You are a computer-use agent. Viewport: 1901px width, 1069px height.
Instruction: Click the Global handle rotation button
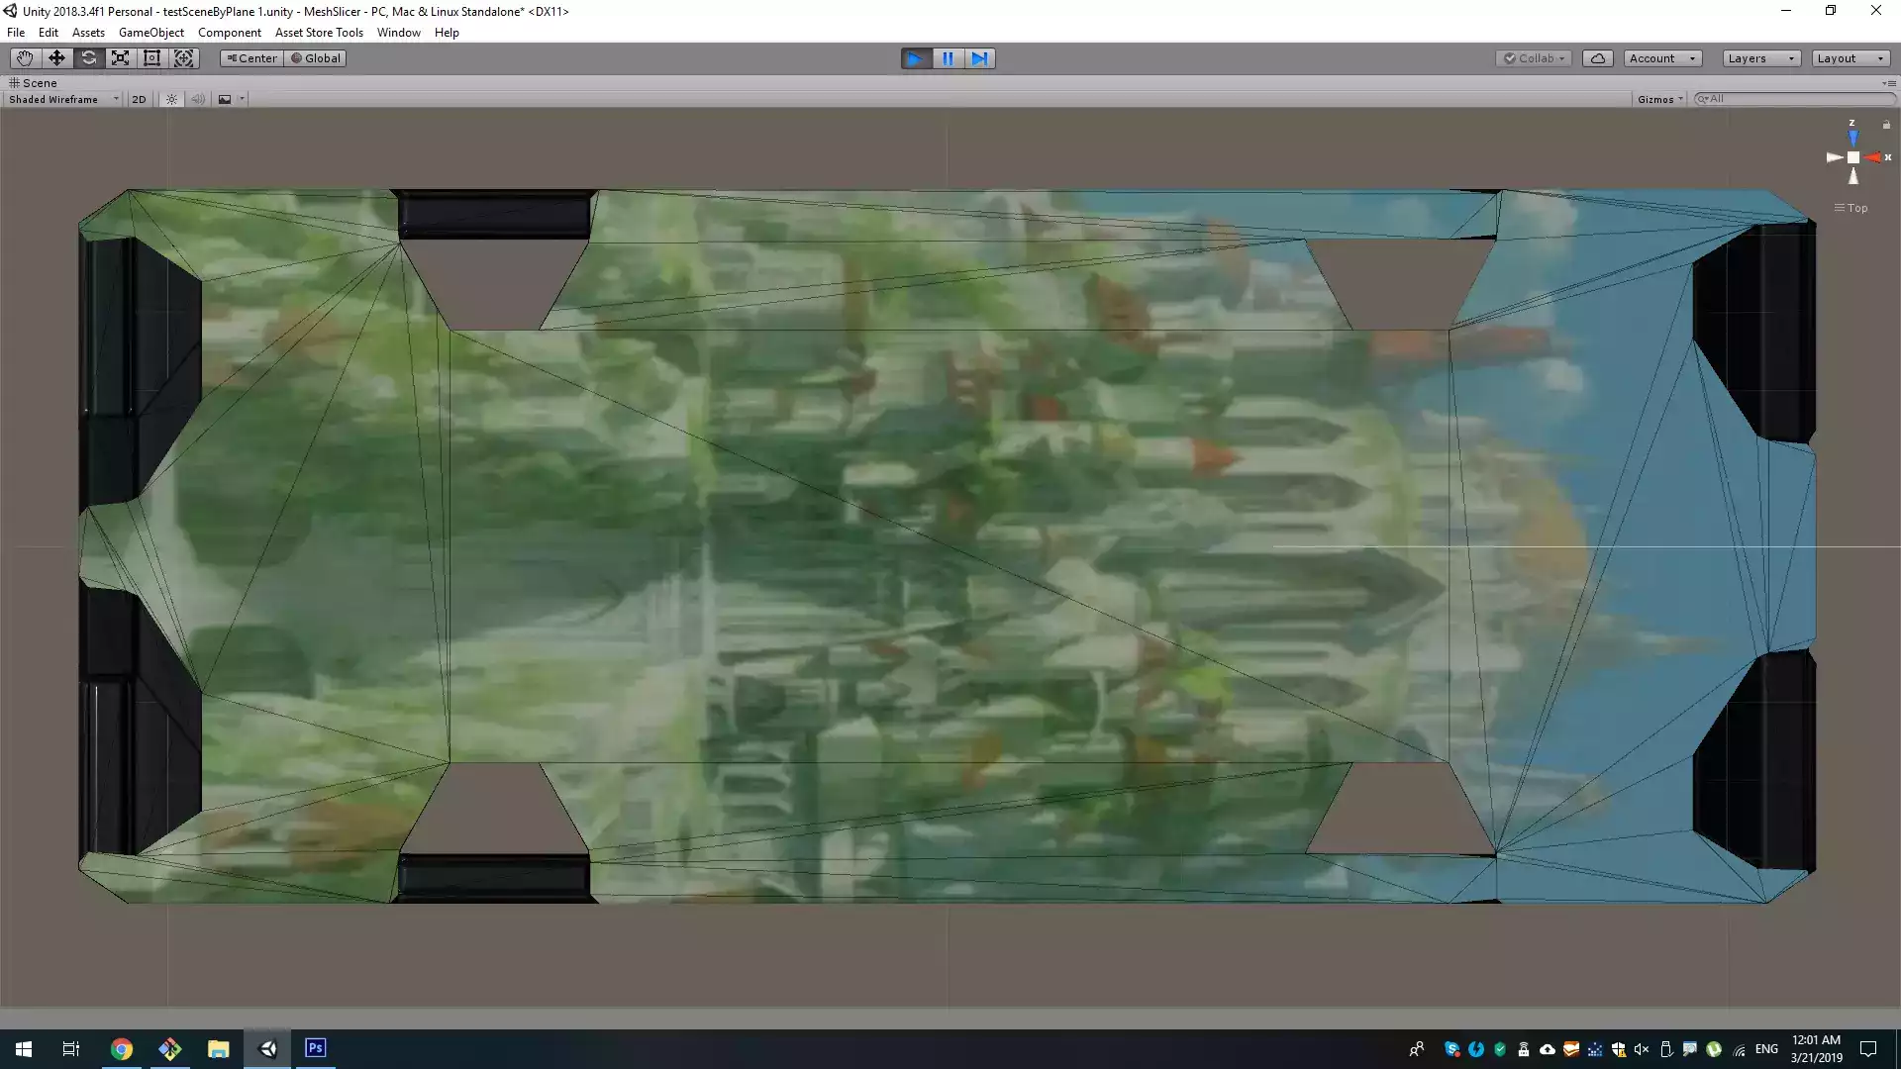tap(315, 58)
